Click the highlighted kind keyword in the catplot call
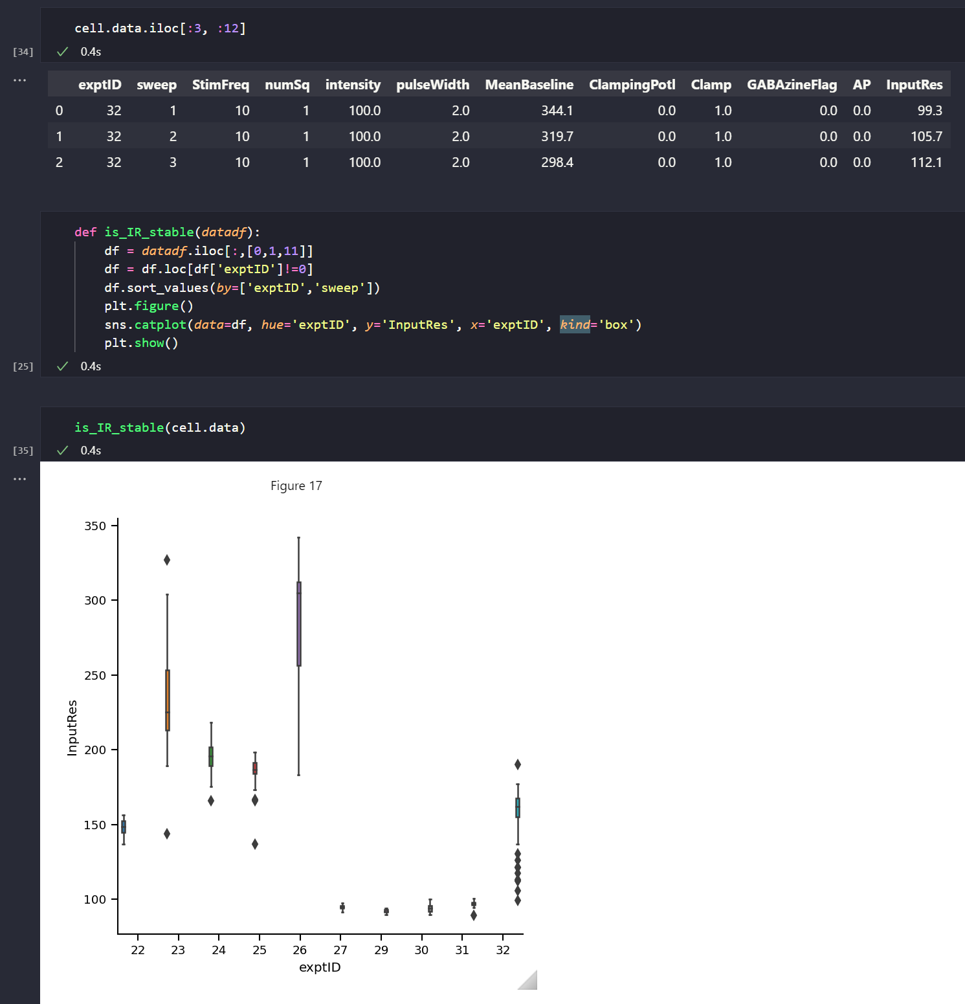Screen dimensions: 965x1004 [x=575, y=324]
